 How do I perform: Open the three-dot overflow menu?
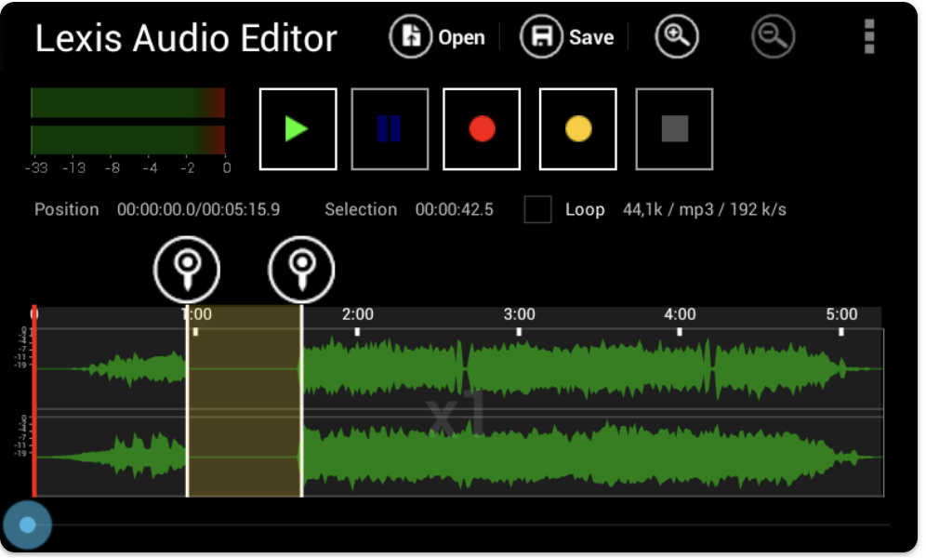click(x=869, y=37)
